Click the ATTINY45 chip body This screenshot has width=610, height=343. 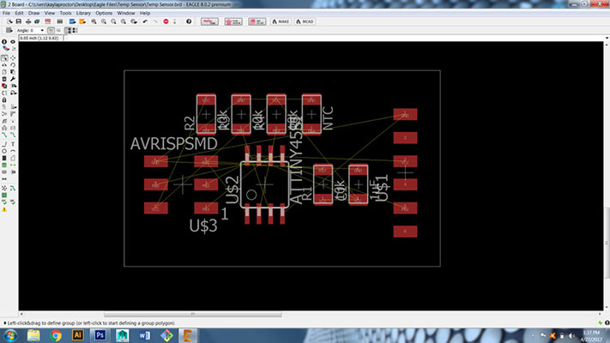(264, 184)
